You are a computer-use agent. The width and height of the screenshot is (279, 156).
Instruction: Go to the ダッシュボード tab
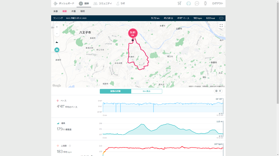click(x=64, y=4)
